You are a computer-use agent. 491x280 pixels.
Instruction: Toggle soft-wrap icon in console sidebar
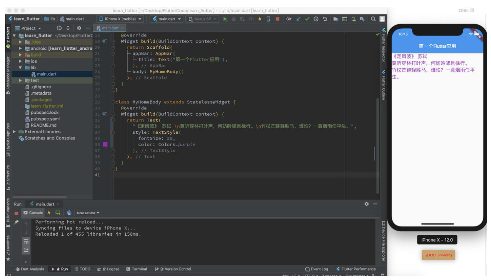(26, 241)
